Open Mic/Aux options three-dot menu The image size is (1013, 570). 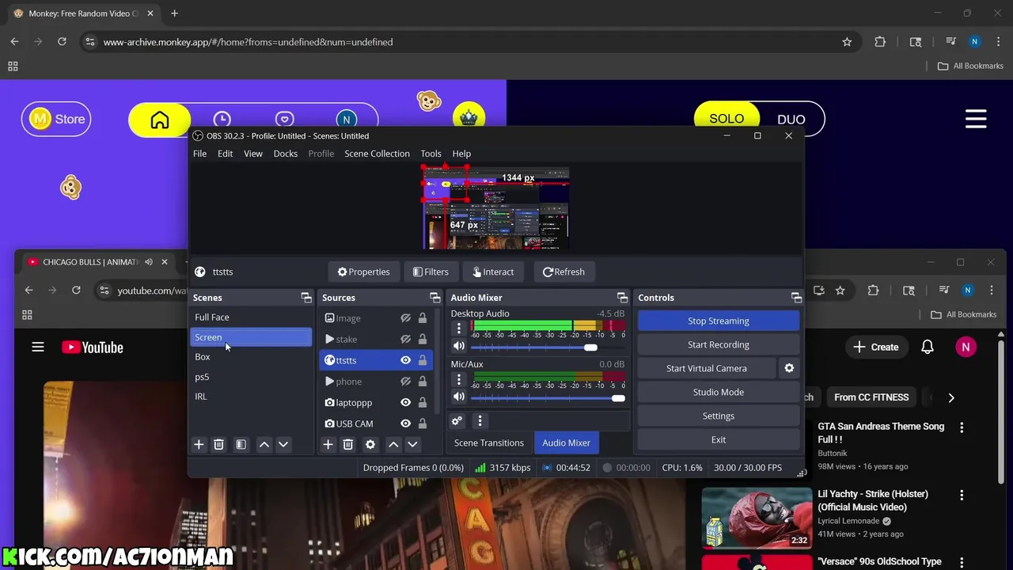[x=458, y=379]
